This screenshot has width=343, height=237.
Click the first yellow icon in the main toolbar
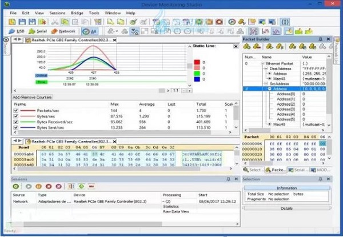(x=12, y=22)
